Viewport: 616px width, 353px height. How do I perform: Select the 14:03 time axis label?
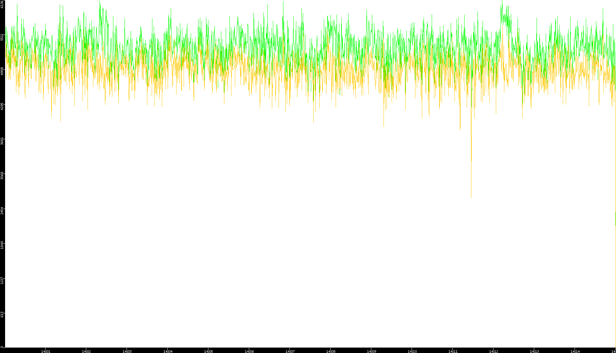[127, 351]
